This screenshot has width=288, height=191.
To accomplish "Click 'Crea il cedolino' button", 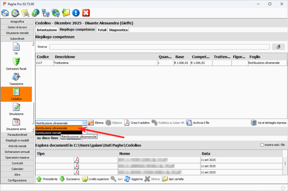I will (136, 123).
